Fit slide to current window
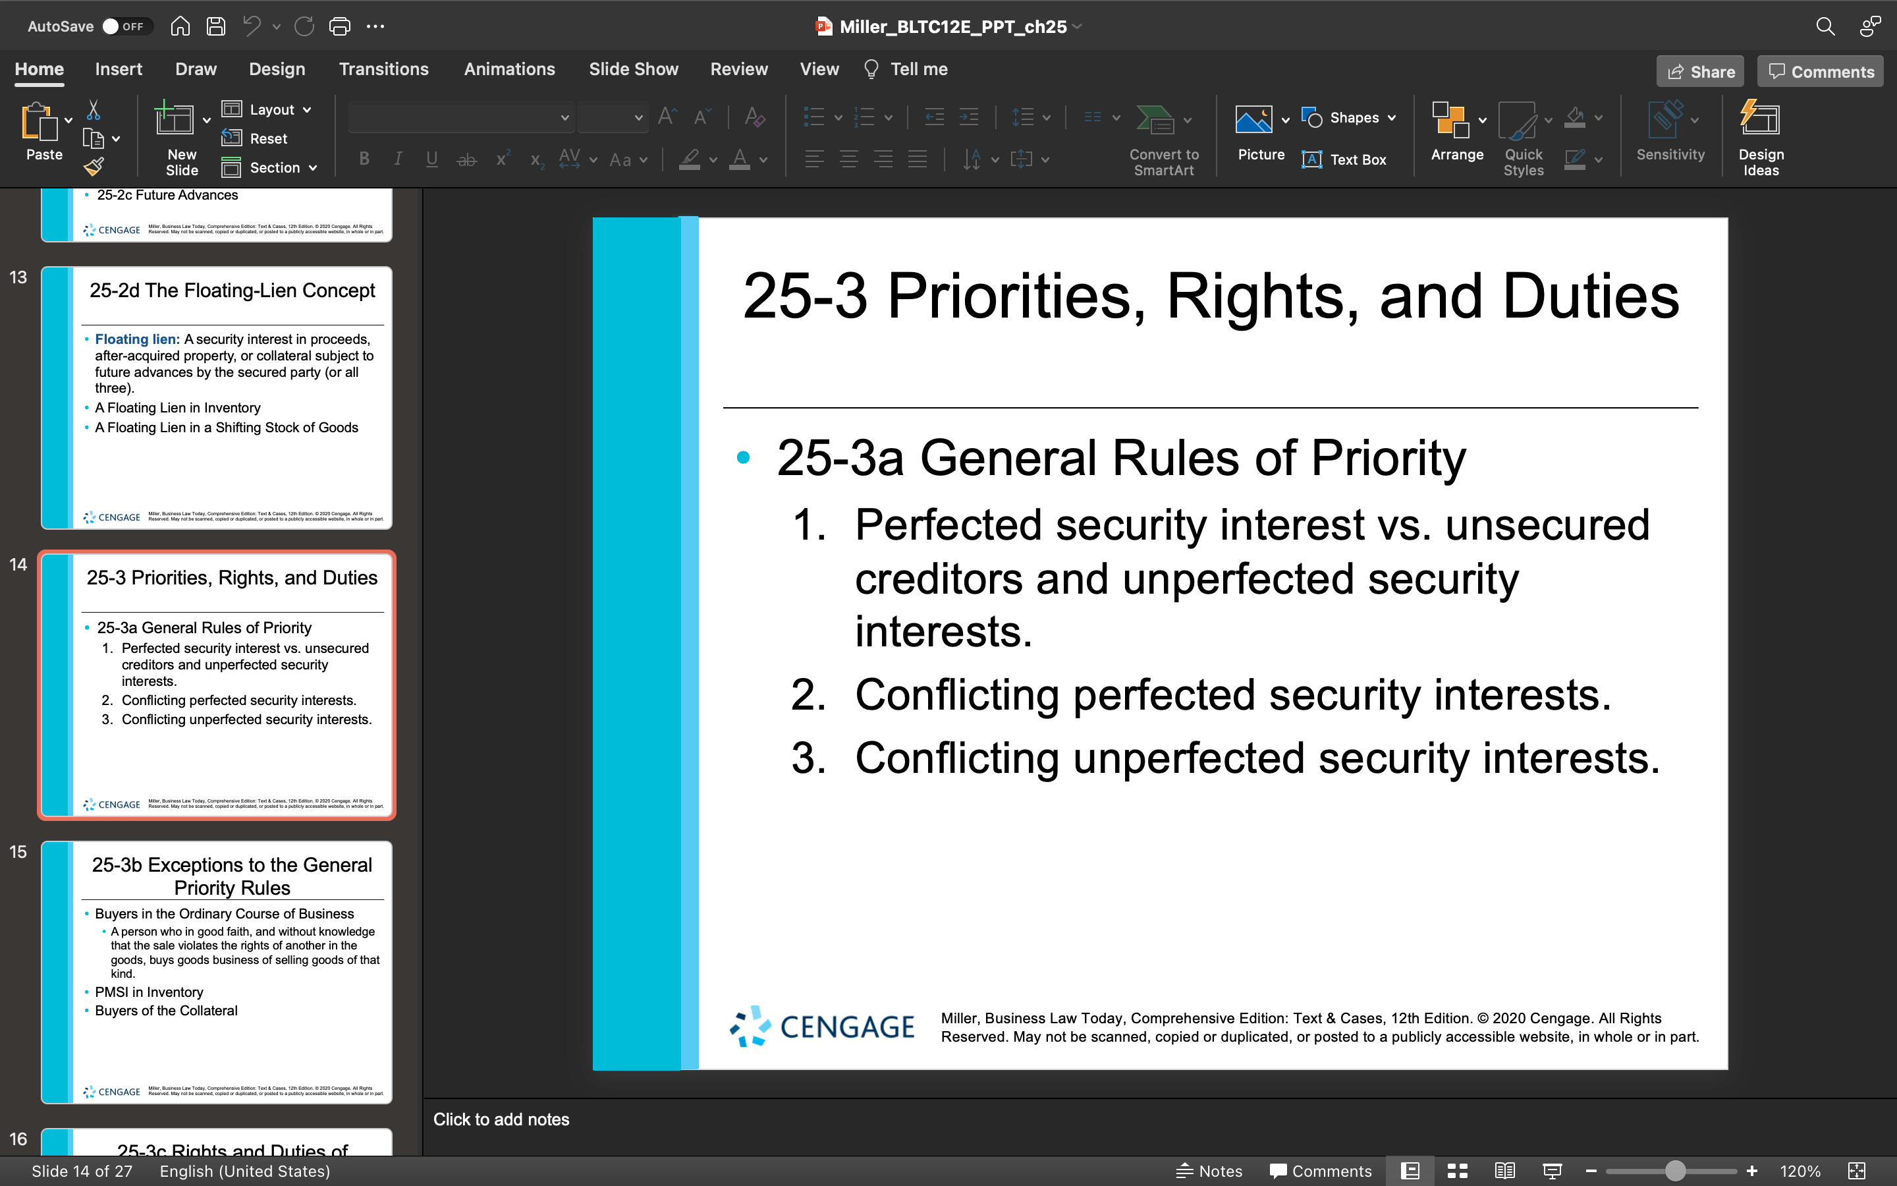 click(1856, 1170)
